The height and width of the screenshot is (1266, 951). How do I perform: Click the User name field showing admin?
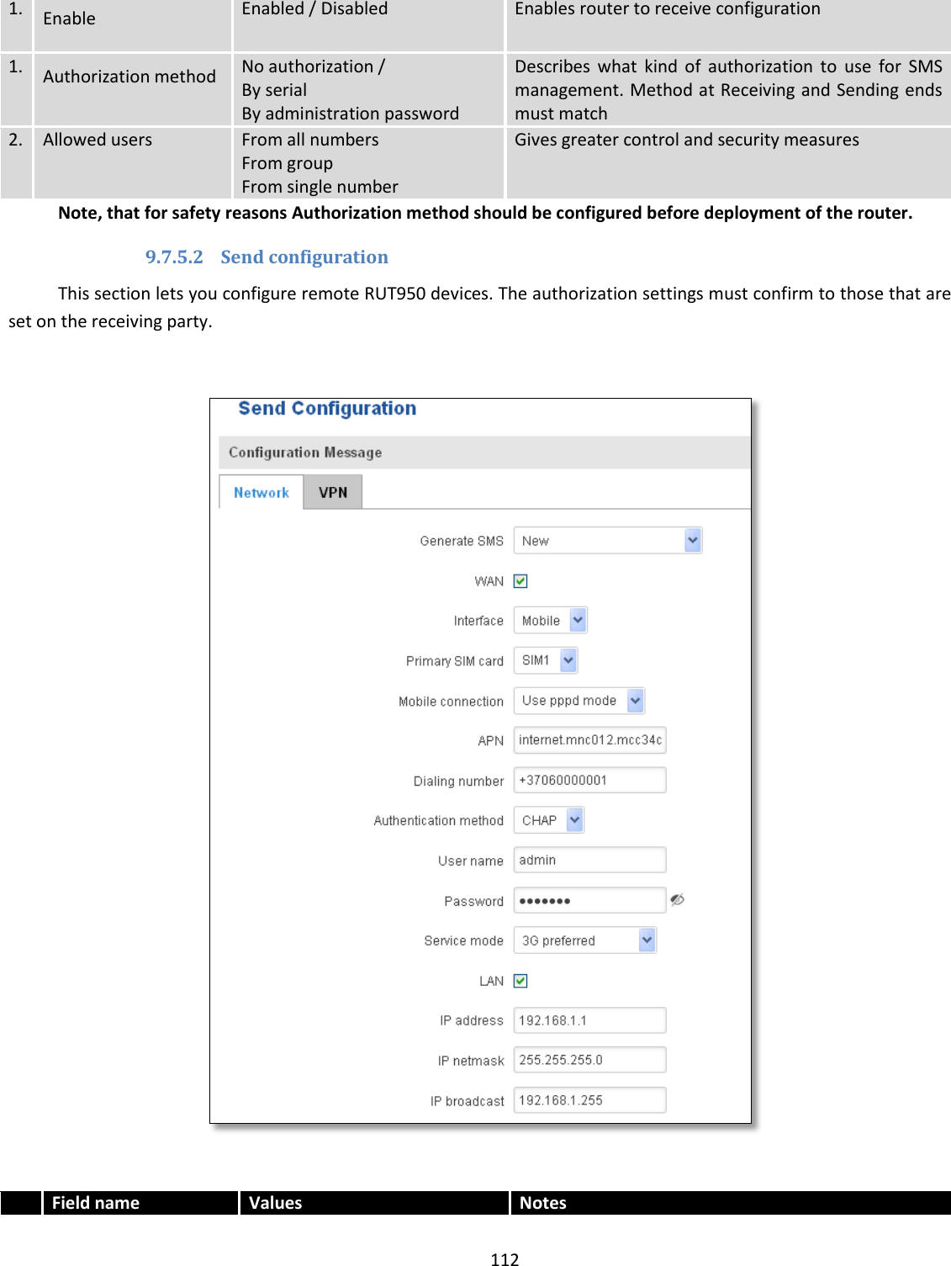click(589, 860)
